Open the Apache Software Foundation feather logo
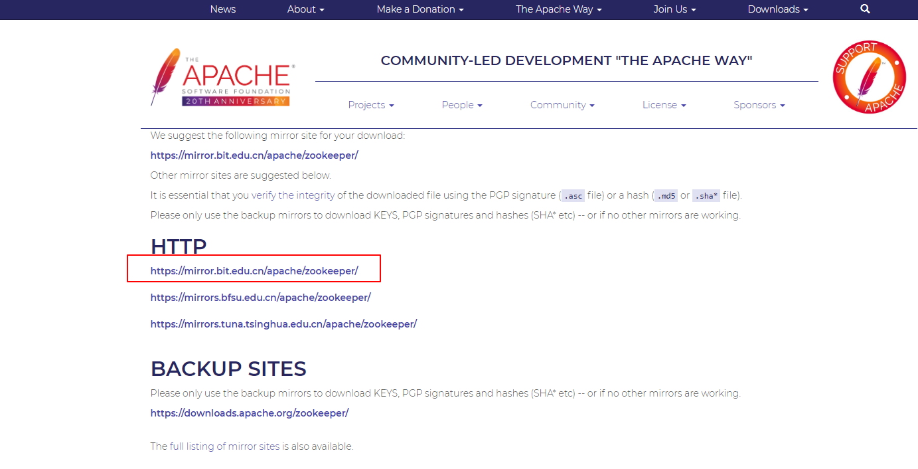Viewport: 918px width, 469px height. 222,77
